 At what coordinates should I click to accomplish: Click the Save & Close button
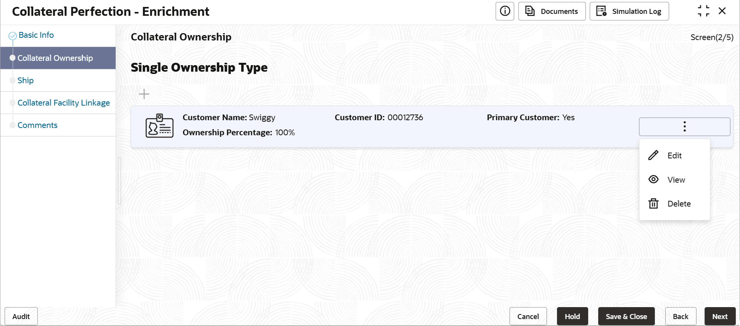point(626,316)
